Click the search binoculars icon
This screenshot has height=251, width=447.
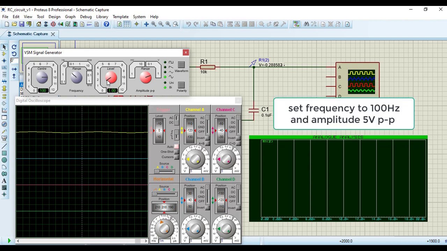(306, 24)
